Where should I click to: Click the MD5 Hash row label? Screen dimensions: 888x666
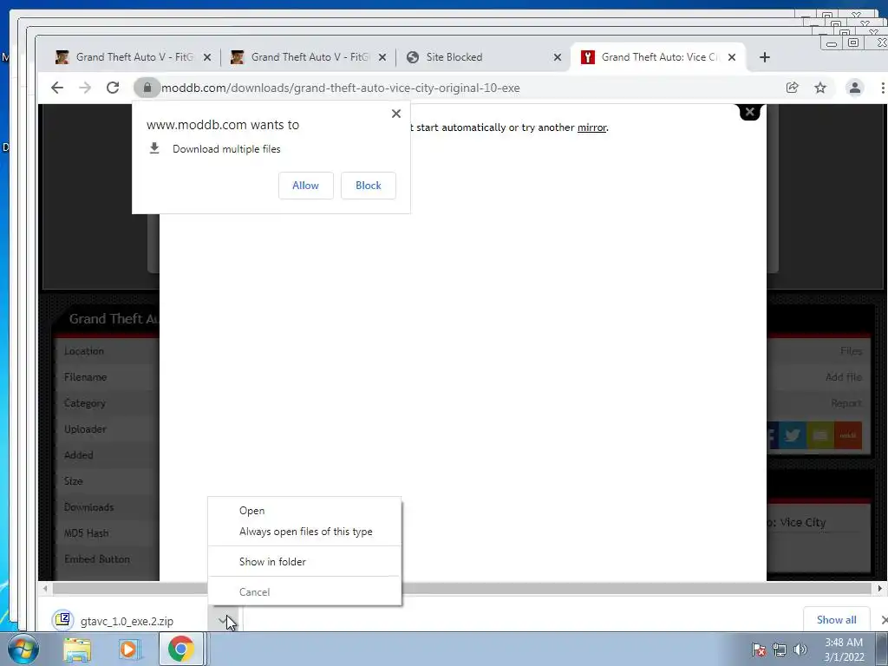point(86,533)
